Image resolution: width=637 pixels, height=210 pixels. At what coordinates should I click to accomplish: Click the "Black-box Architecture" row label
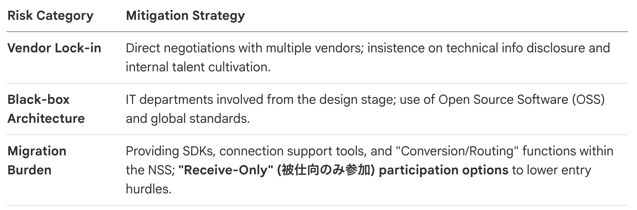[46, 109]
